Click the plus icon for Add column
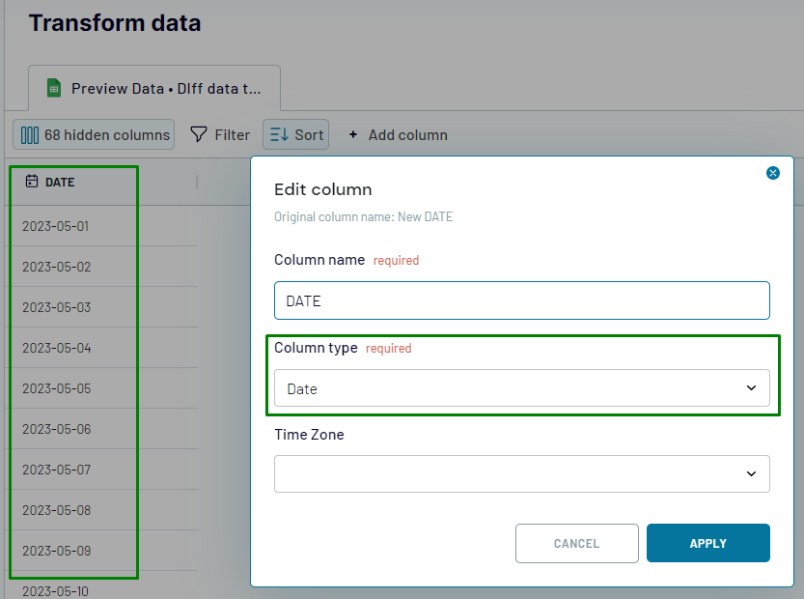Viewport: 804px width, 599px height. [x=353, y=135]
